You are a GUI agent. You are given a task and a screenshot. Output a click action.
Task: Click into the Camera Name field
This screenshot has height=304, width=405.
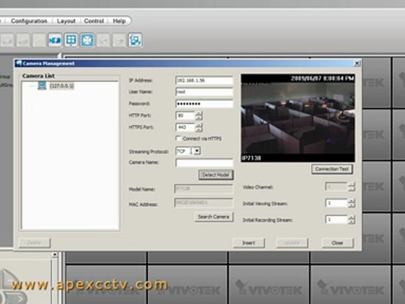tap(204, 163)
